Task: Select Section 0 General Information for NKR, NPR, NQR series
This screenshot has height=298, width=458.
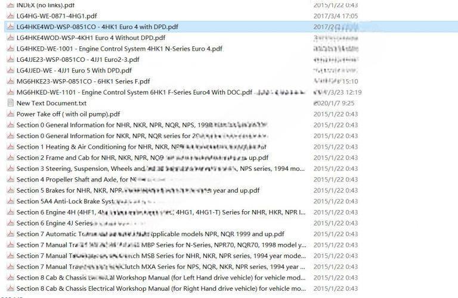Action: pos(142,136)
